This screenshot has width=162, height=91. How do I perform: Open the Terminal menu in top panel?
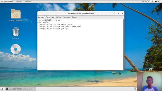(x=28, y=2)
